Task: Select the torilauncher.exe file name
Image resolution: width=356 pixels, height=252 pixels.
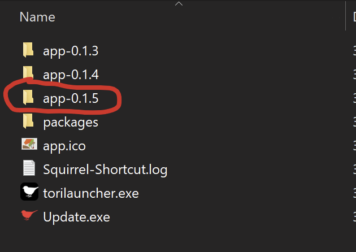Action: (91, 193)
